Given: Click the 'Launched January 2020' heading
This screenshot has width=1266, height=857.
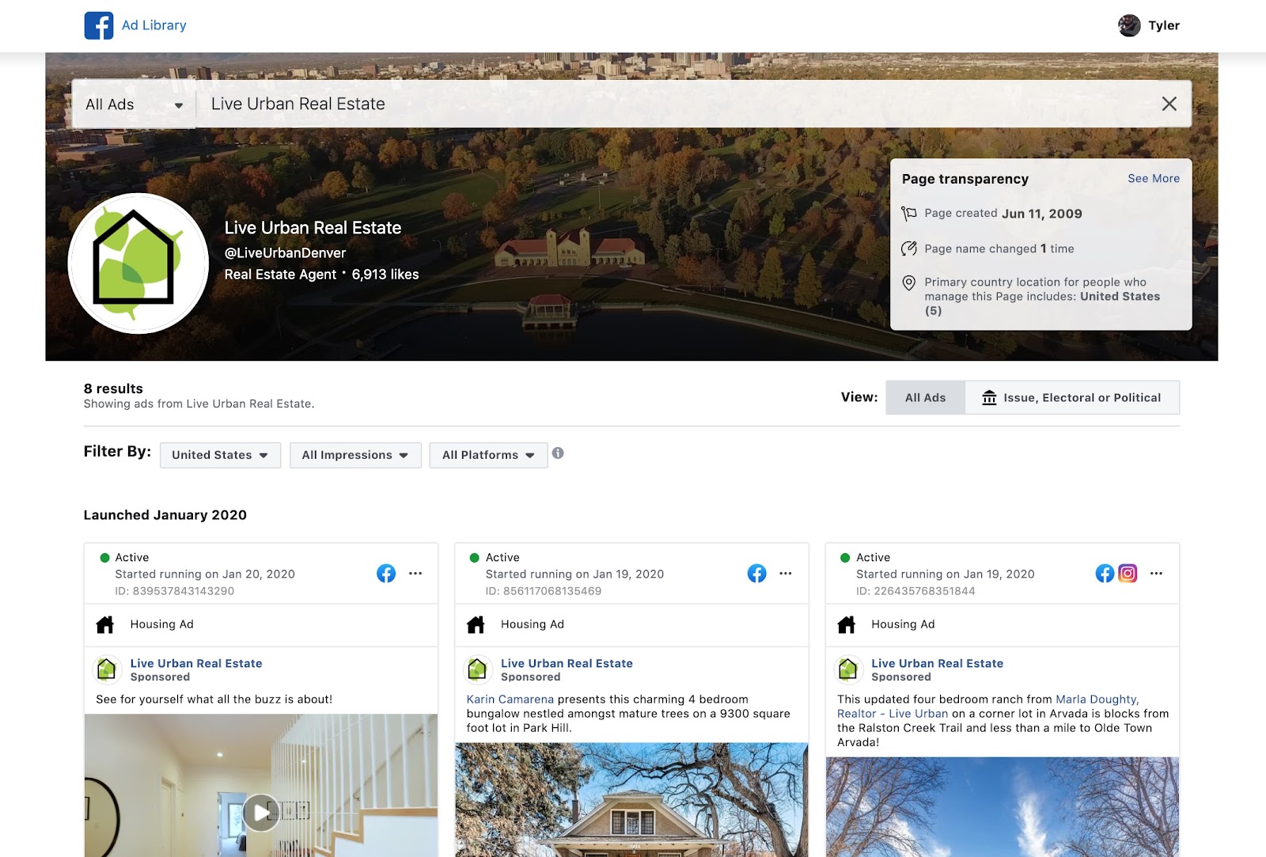Looking at the screenshot, I should point(165,515).
